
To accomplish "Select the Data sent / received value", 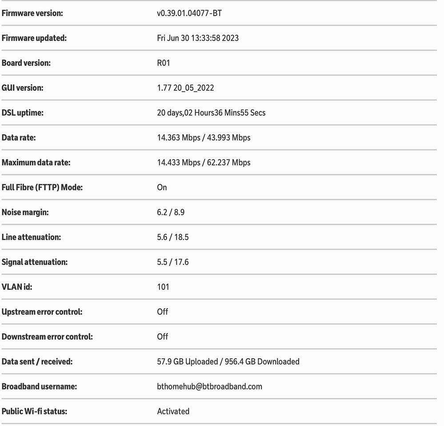I will click(228, 362).
